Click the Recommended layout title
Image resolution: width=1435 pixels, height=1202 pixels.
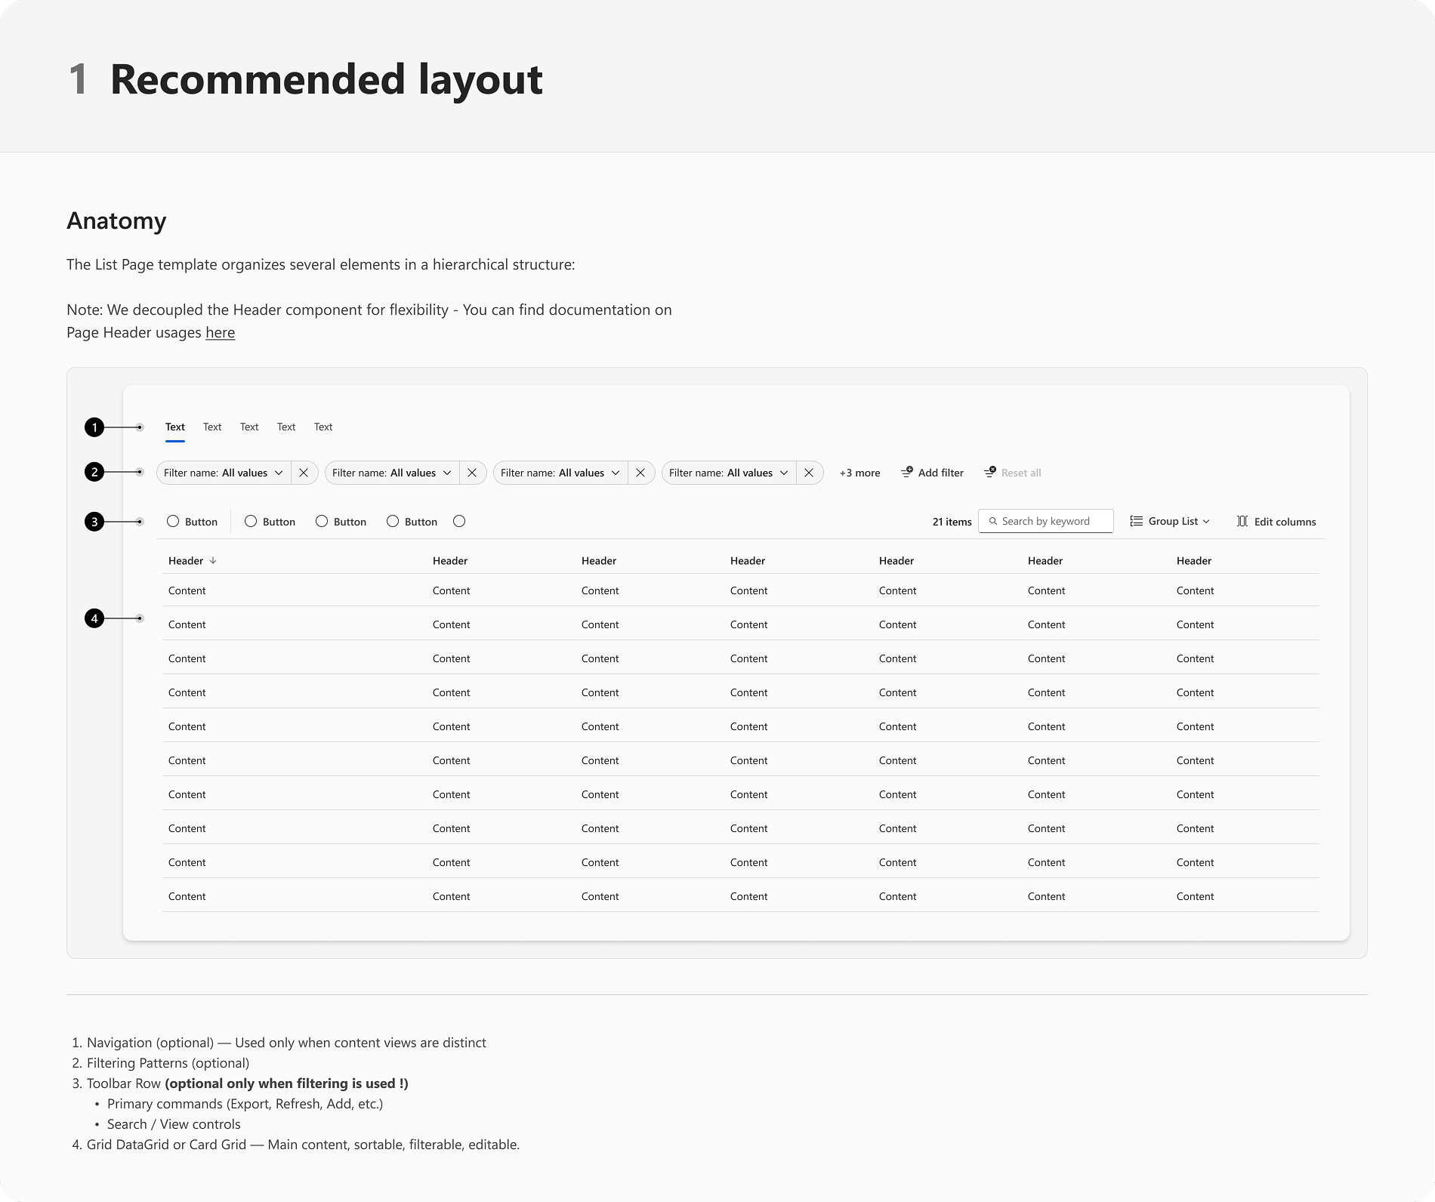(326, 79)
